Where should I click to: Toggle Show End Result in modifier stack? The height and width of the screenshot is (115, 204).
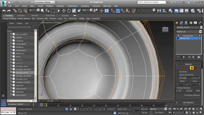pyautogui.click(x=184, y=57)
